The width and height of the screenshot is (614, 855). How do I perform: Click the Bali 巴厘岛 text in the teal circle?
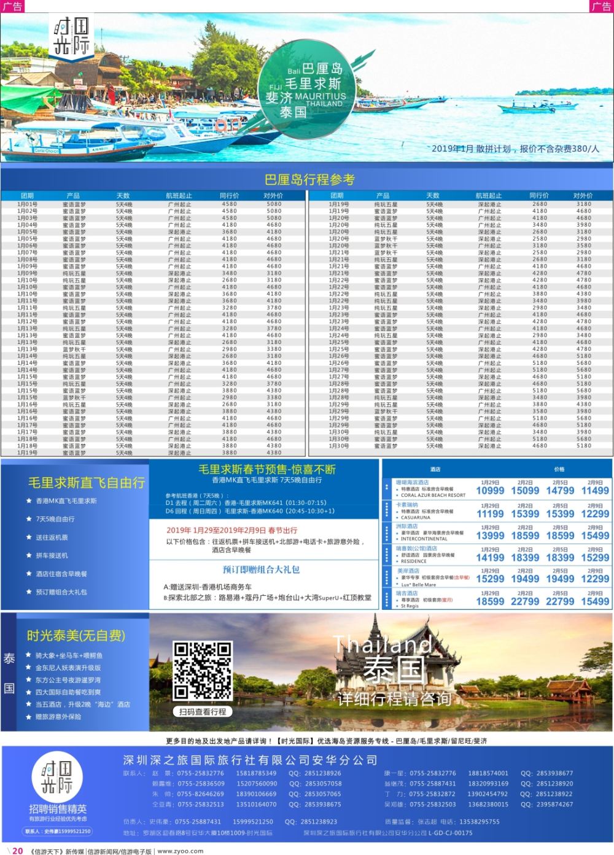314,69
